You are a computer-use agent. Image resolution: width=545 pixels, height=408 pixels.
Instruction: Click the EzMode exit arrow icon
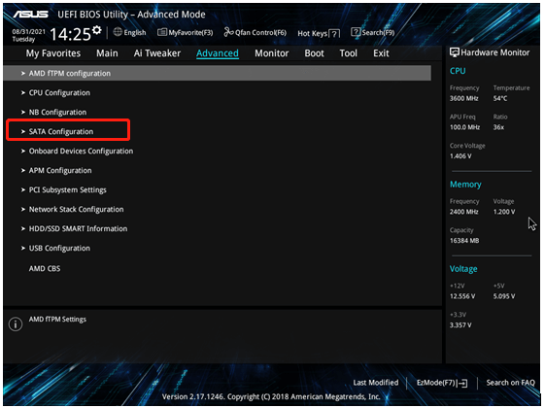462,384
